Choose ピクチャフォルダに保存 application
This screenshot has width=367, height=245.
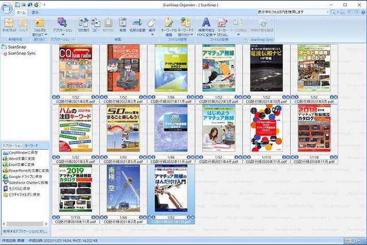coord(22,195)
